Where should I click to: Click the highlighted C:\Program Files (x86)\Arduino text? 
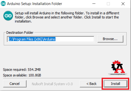(x=32, y=39)
